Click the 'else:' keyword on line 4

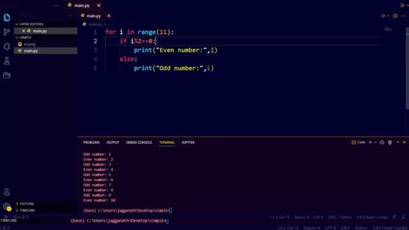coord(128,59)
